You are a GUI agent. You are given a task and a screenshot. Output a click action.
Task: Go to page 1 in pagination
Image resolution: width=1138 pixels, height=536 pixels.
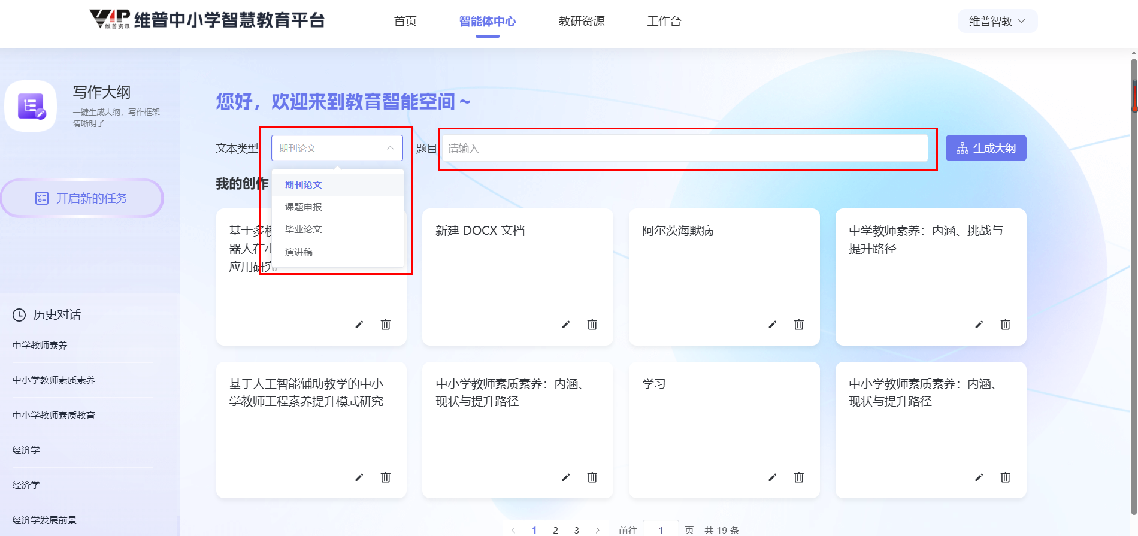tap(534, 530)
